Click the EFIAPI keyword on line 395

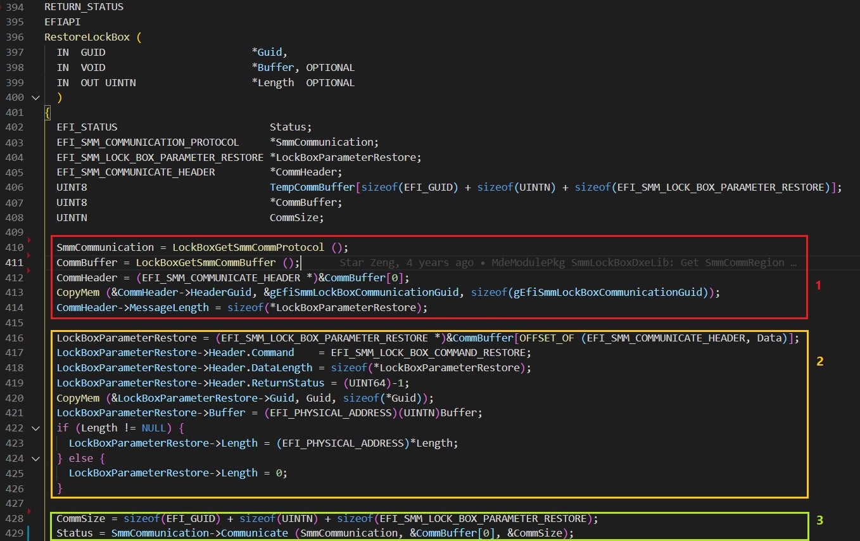coord(62,22)
